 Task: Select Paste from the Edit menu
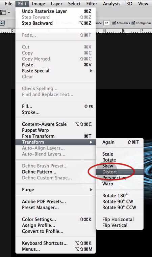point(55,65)
